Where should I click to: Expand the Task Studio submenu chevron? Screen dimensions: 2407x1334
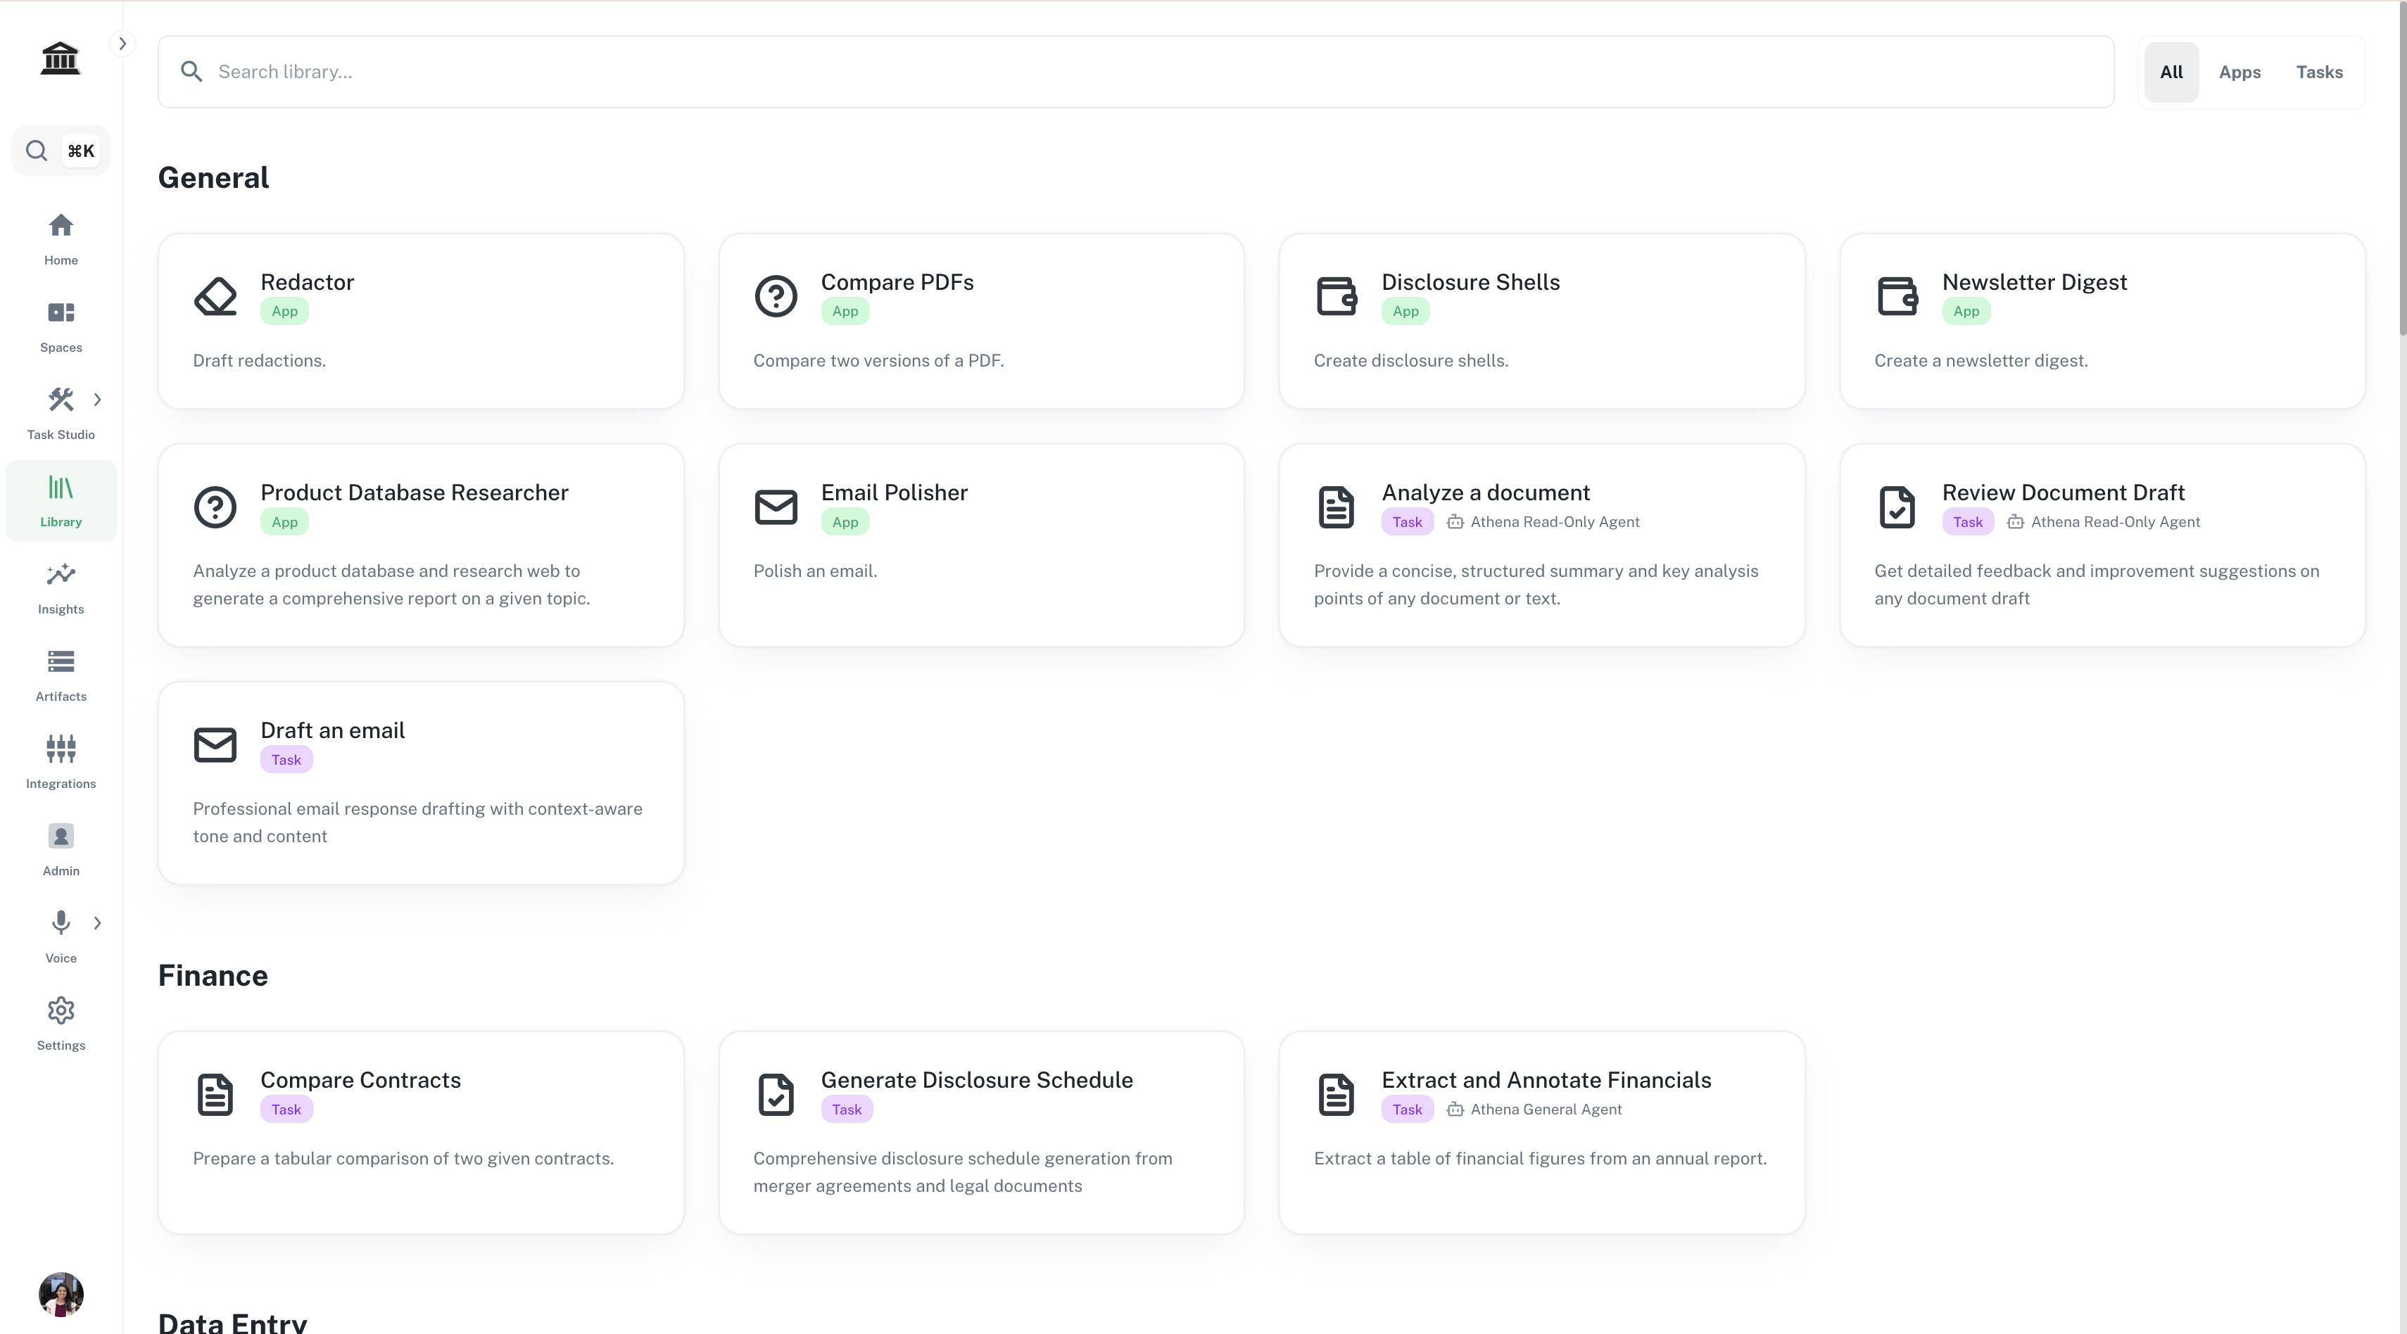pos(97,400)
